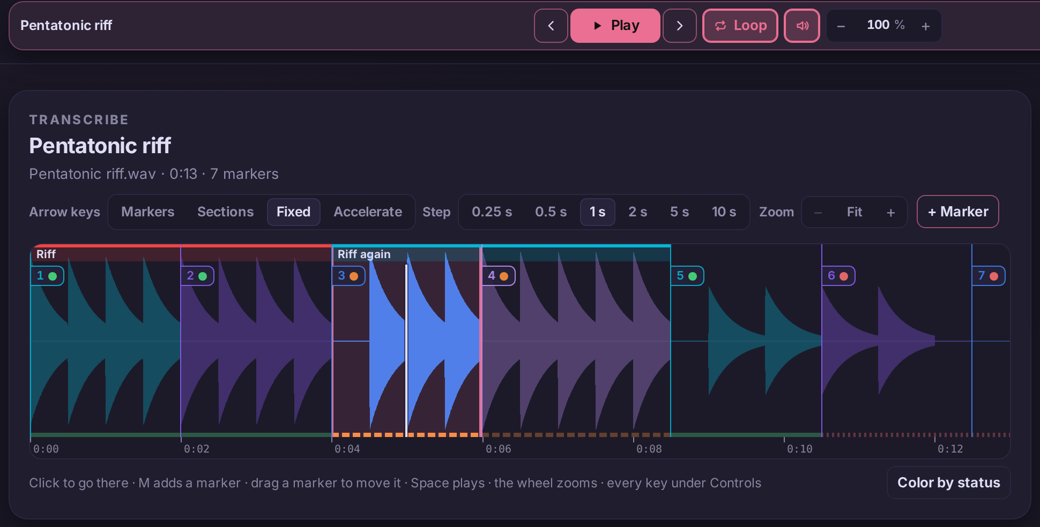Change step to 2 s
1040x527 pixels.
point(638,212)
